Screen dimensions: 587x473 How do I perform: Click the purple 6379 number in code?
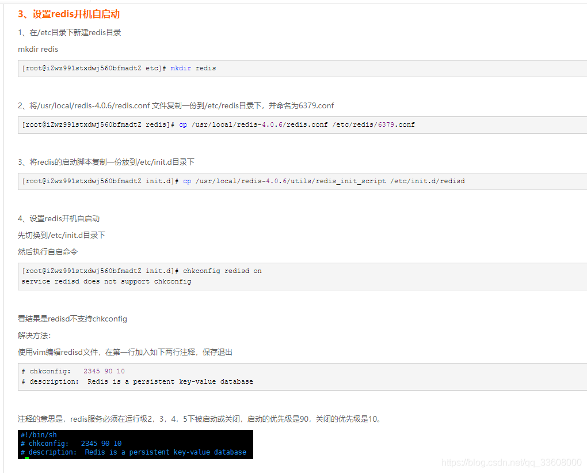(x=386, y=124)
